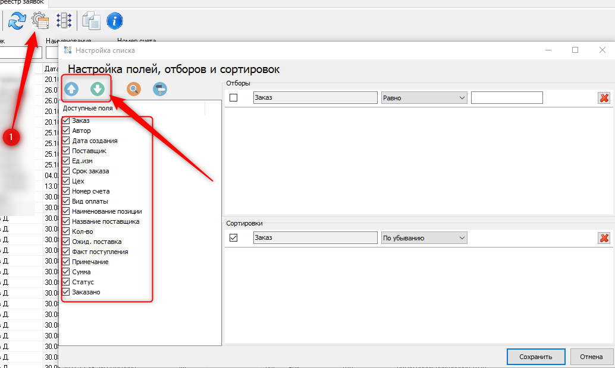The width and height of the screenshot is (615, 368).
Task: Delete the Заказ filter row with red X
Action: pos(604,98)
